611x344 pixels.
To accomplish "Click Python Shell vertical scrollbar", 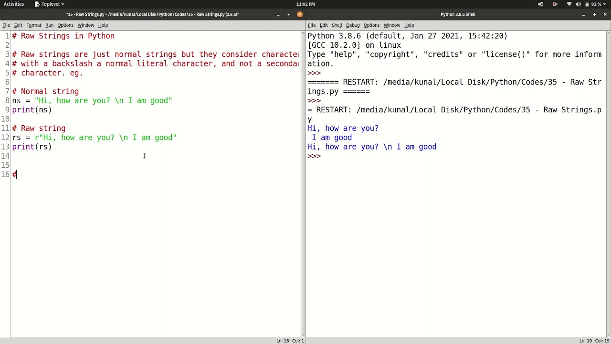I will point(608,184).
